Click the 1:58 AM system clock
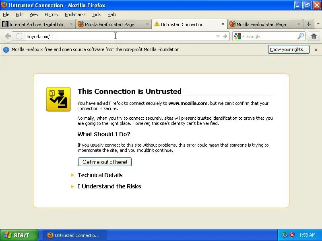322x241 pixels. tap(307, 235)
